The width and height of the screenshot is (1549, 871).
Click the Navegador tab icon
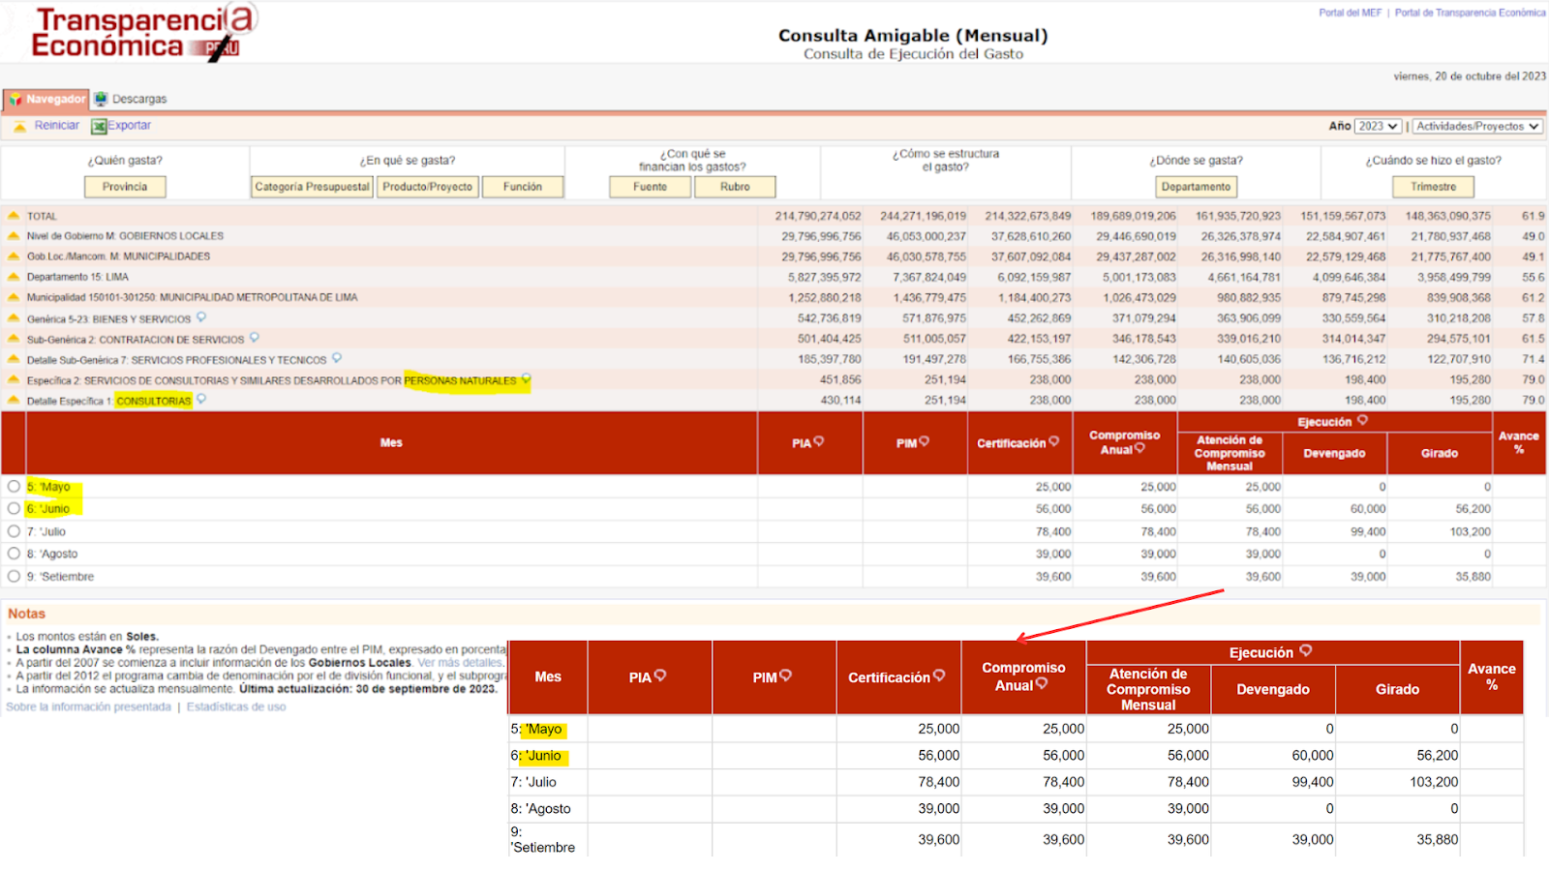[15, 100]
